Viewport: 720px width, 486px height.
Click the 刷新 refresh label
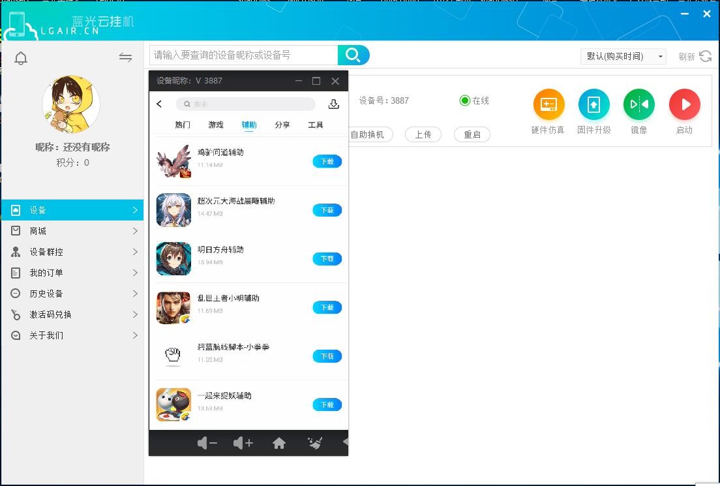click(687, 57)
